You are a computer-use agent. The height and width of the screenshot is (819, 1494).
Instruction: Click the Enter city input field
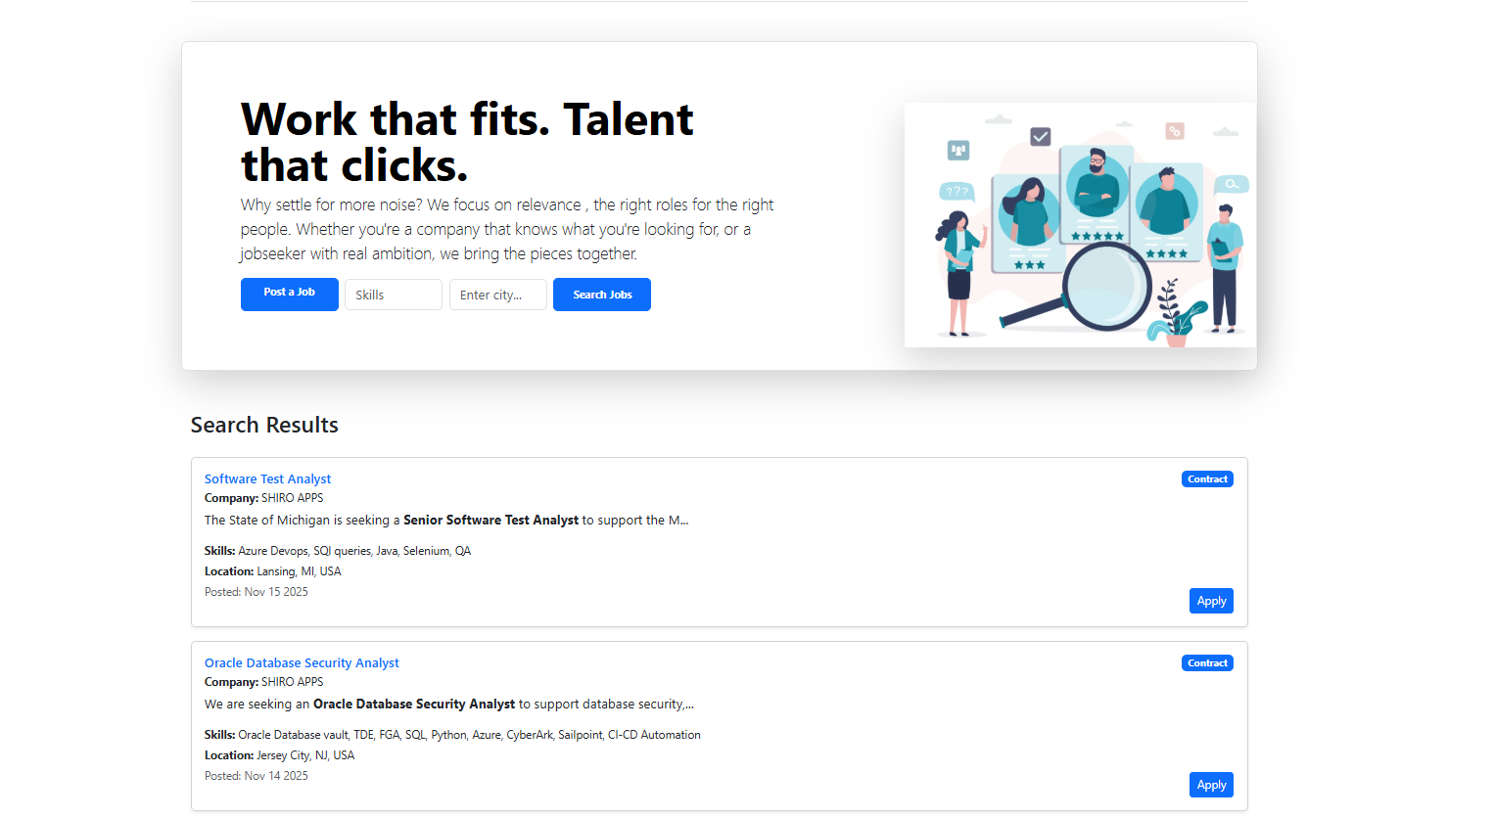point(497,294)
